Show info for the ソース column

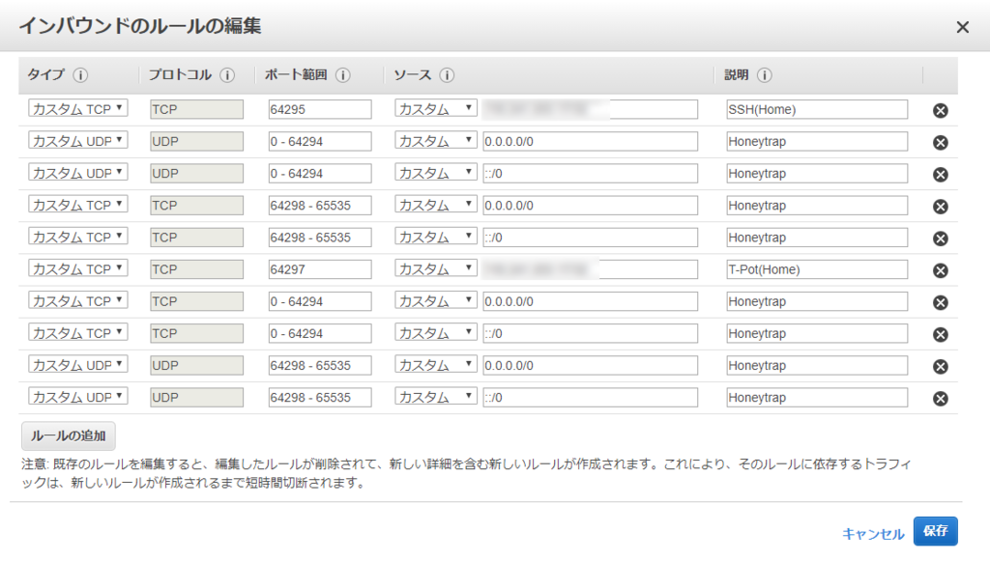[x=447, y=75]
